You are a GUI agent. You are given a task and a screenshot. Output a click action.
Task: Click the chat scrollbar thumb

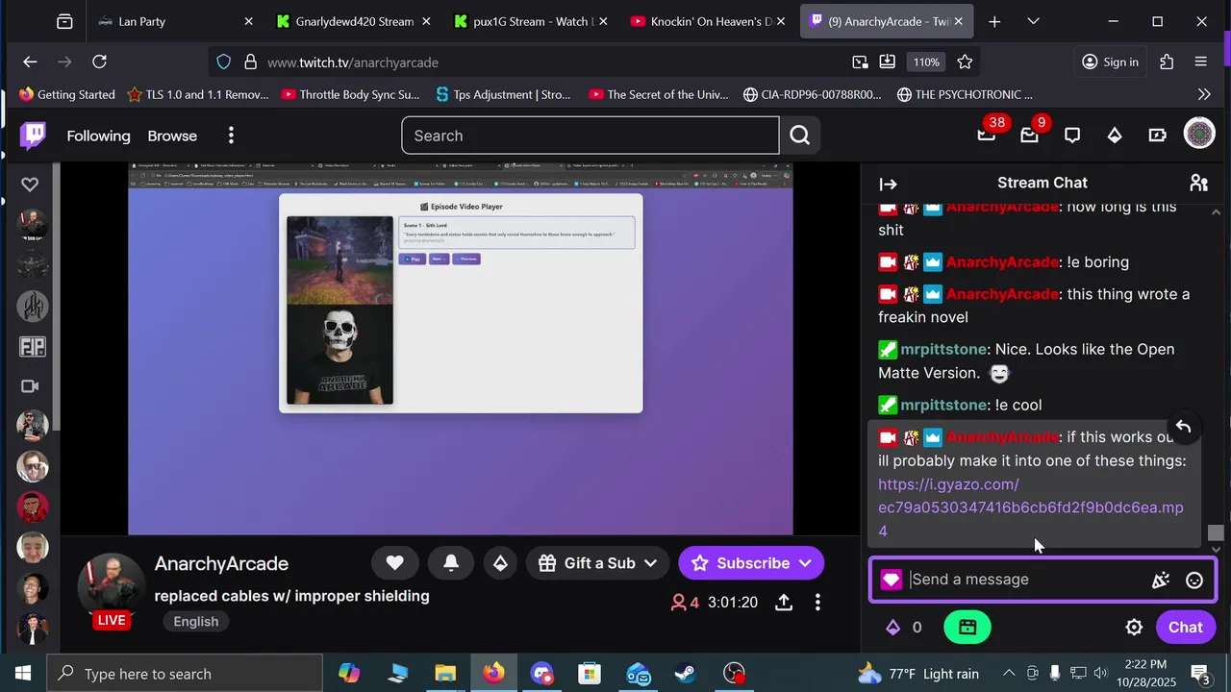click(x=1217, y=533)
